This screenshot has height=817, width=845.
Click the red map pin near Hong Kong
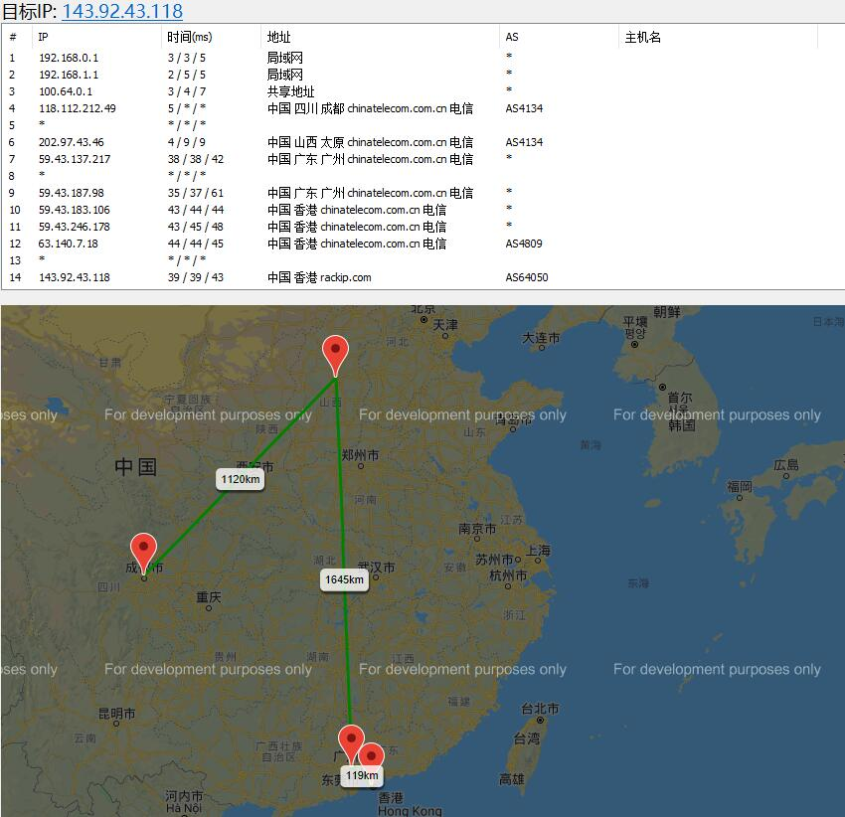[371, 755]
